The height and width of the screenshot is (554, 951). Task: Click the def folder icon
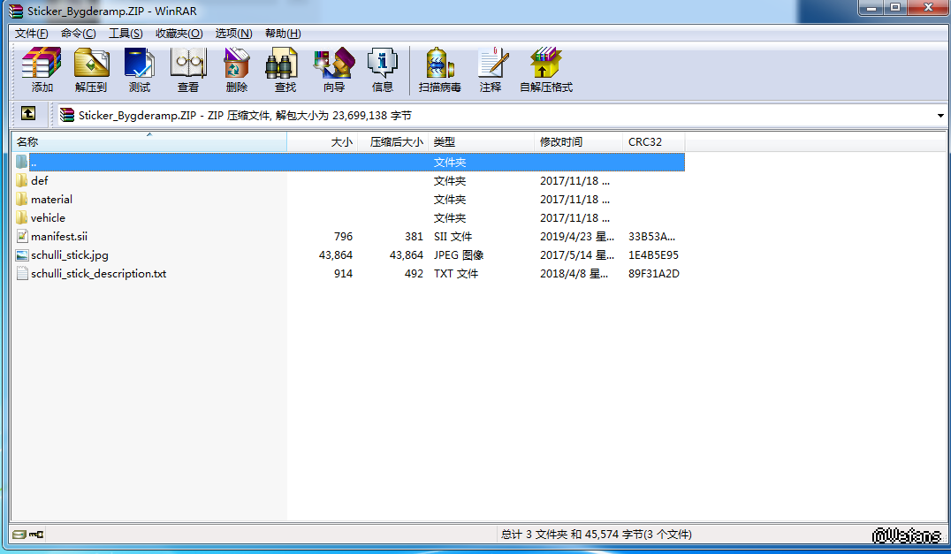point(22,180)
